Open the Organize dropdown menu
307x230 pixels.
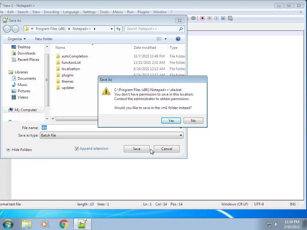[17, 39]
